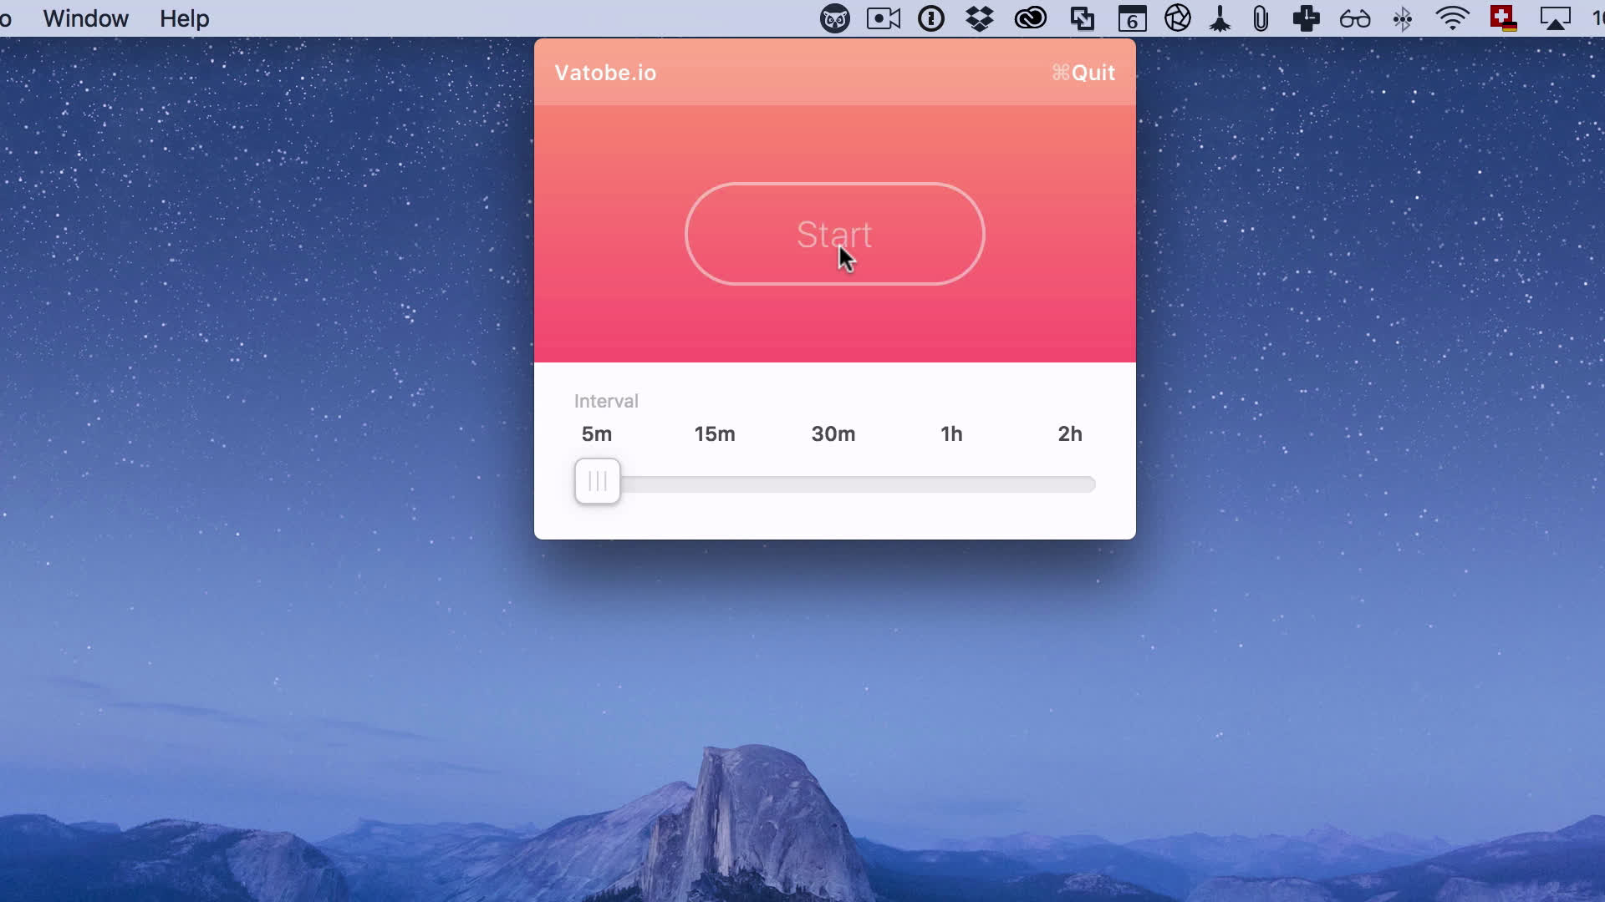Click the Quit button
The image size is (1605, 902).
coord(1083,73)
